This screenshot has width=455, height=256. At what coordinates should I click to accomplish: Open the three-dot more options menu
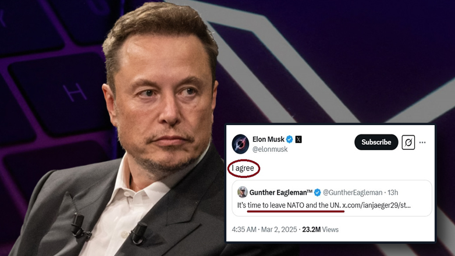pos(423,142)
